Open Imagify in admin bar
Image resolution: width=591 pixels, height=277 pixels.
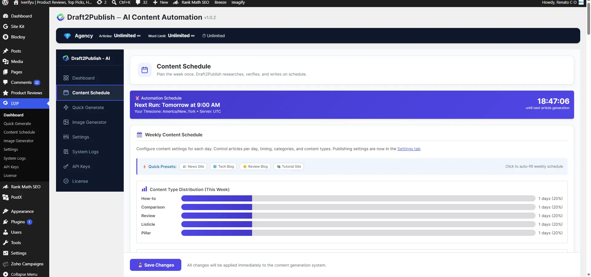[238, 2]
